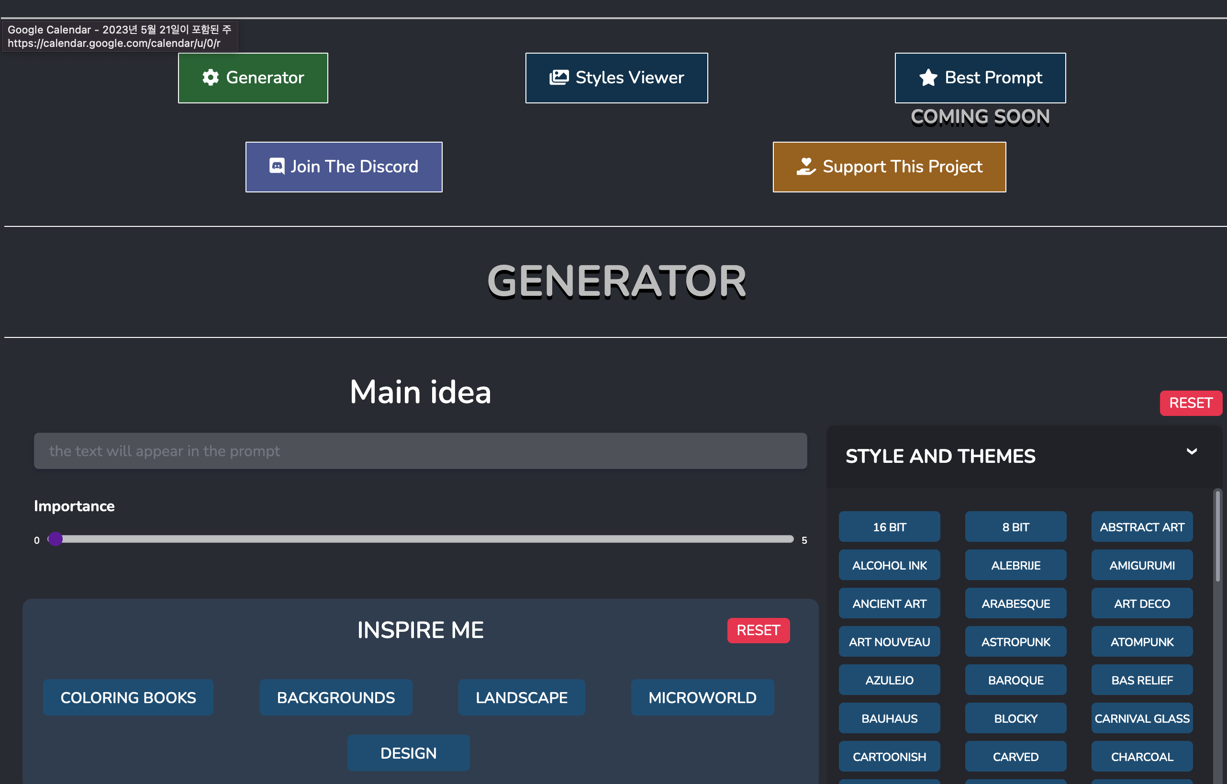Focus the Main idea text field

tap(420, 451)
